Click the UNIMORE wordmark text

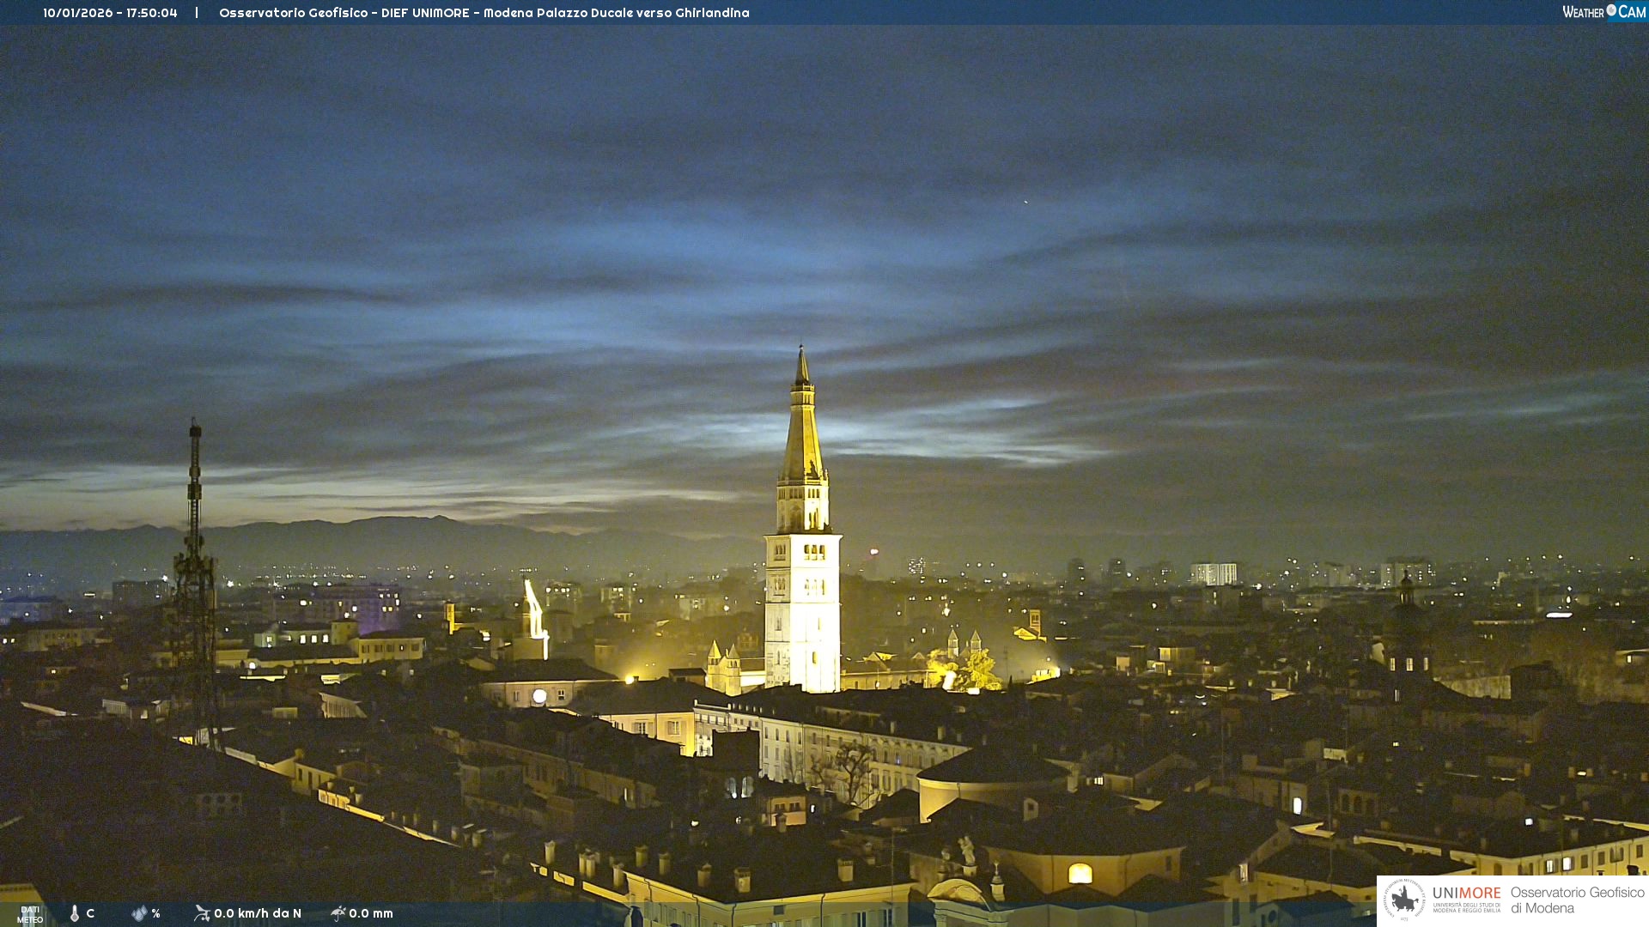tap(1466, 893)
